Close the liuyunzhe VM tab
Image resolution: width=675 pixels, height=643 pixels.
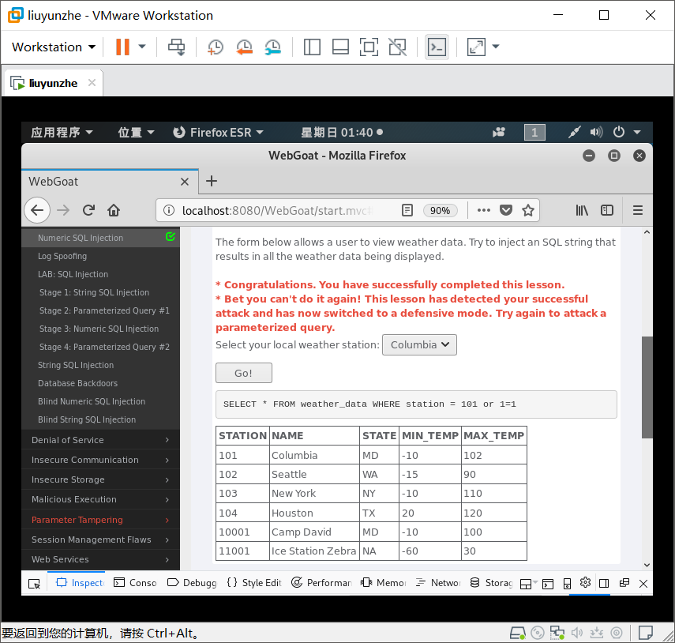(x=92, y=83)
